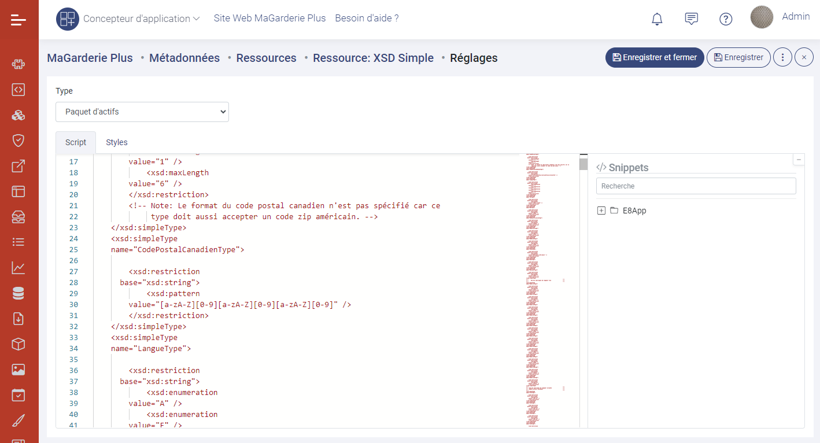Open Site Web MaGarderie Plus link
The width and height of the screenshot is (820, 443).
click(269, 19)
